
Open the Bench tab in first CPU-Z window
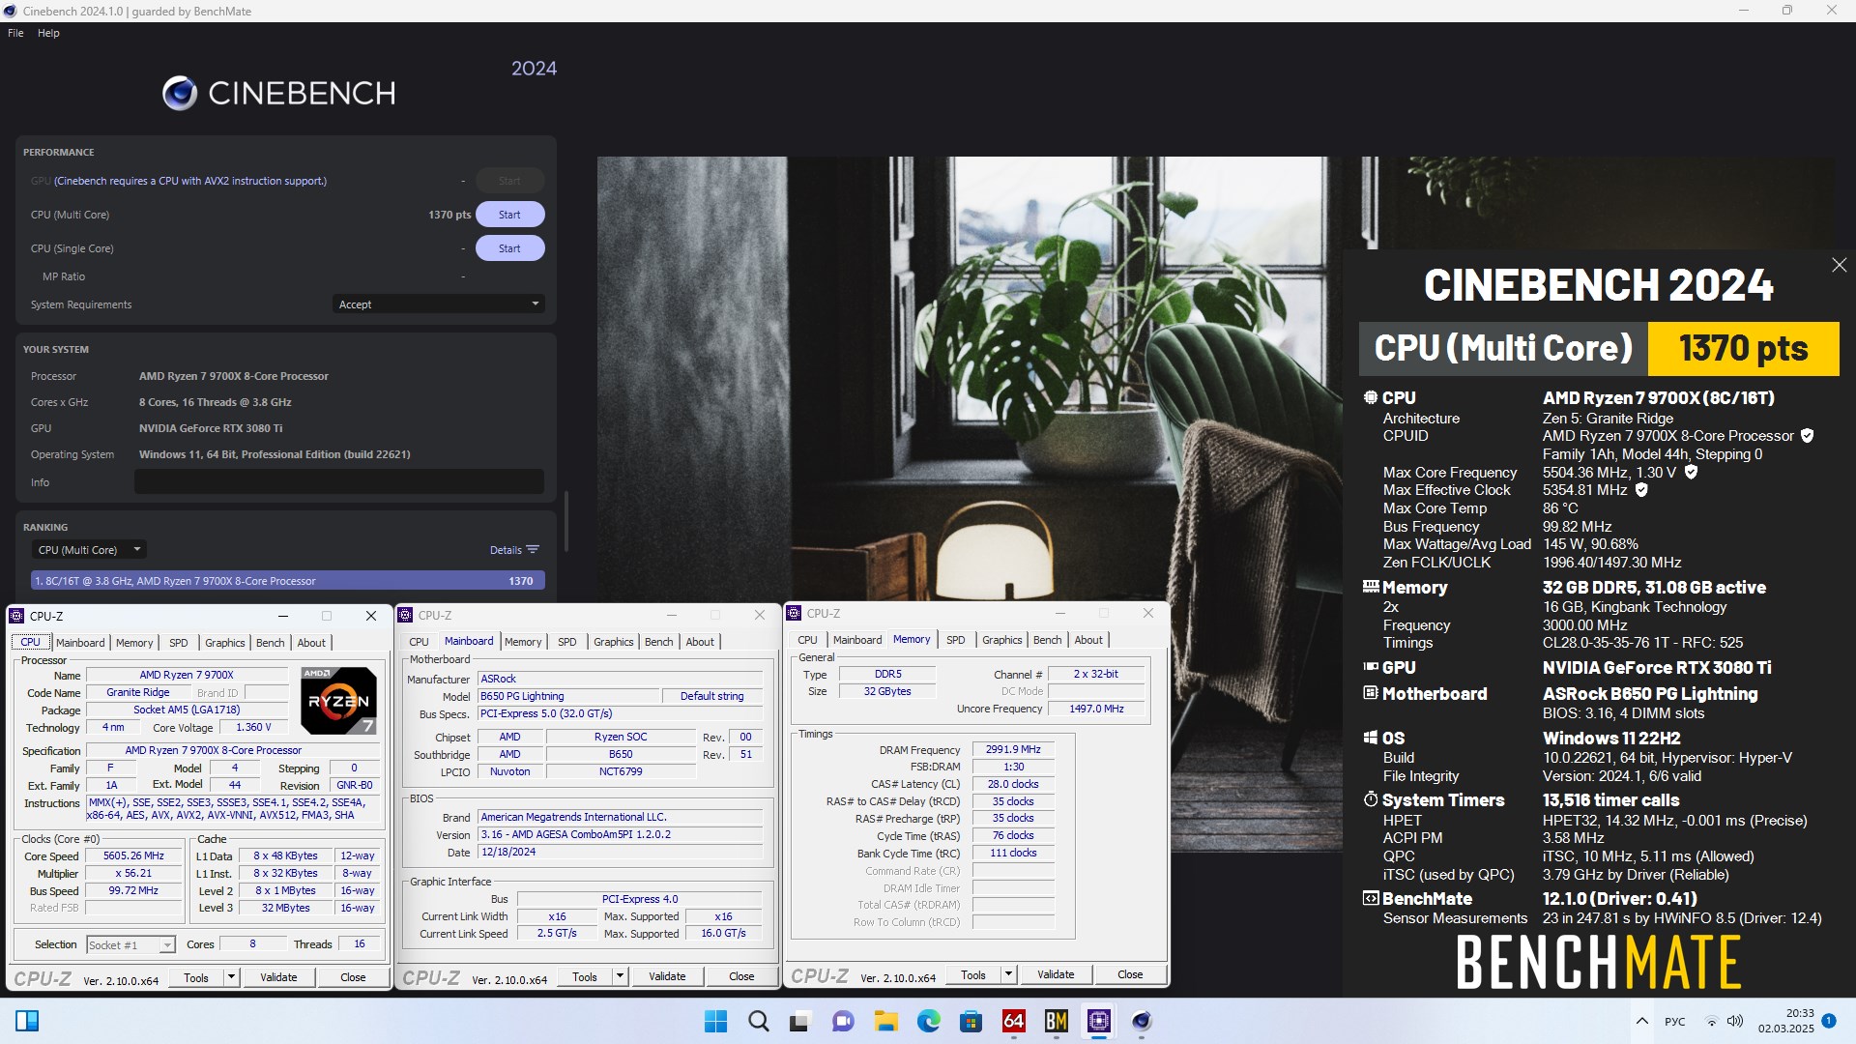click(271, 643)
